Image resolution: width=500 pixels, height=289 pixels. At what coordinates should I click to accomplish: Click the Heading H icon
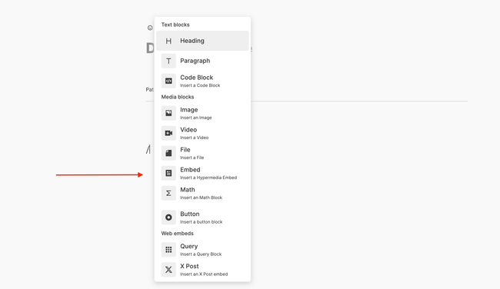tap(168, 41)
